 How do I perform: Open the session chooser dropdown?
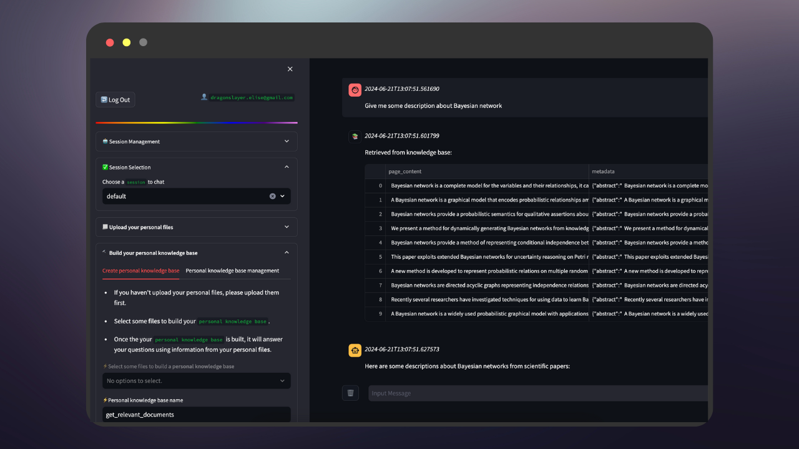click(187, 196)
